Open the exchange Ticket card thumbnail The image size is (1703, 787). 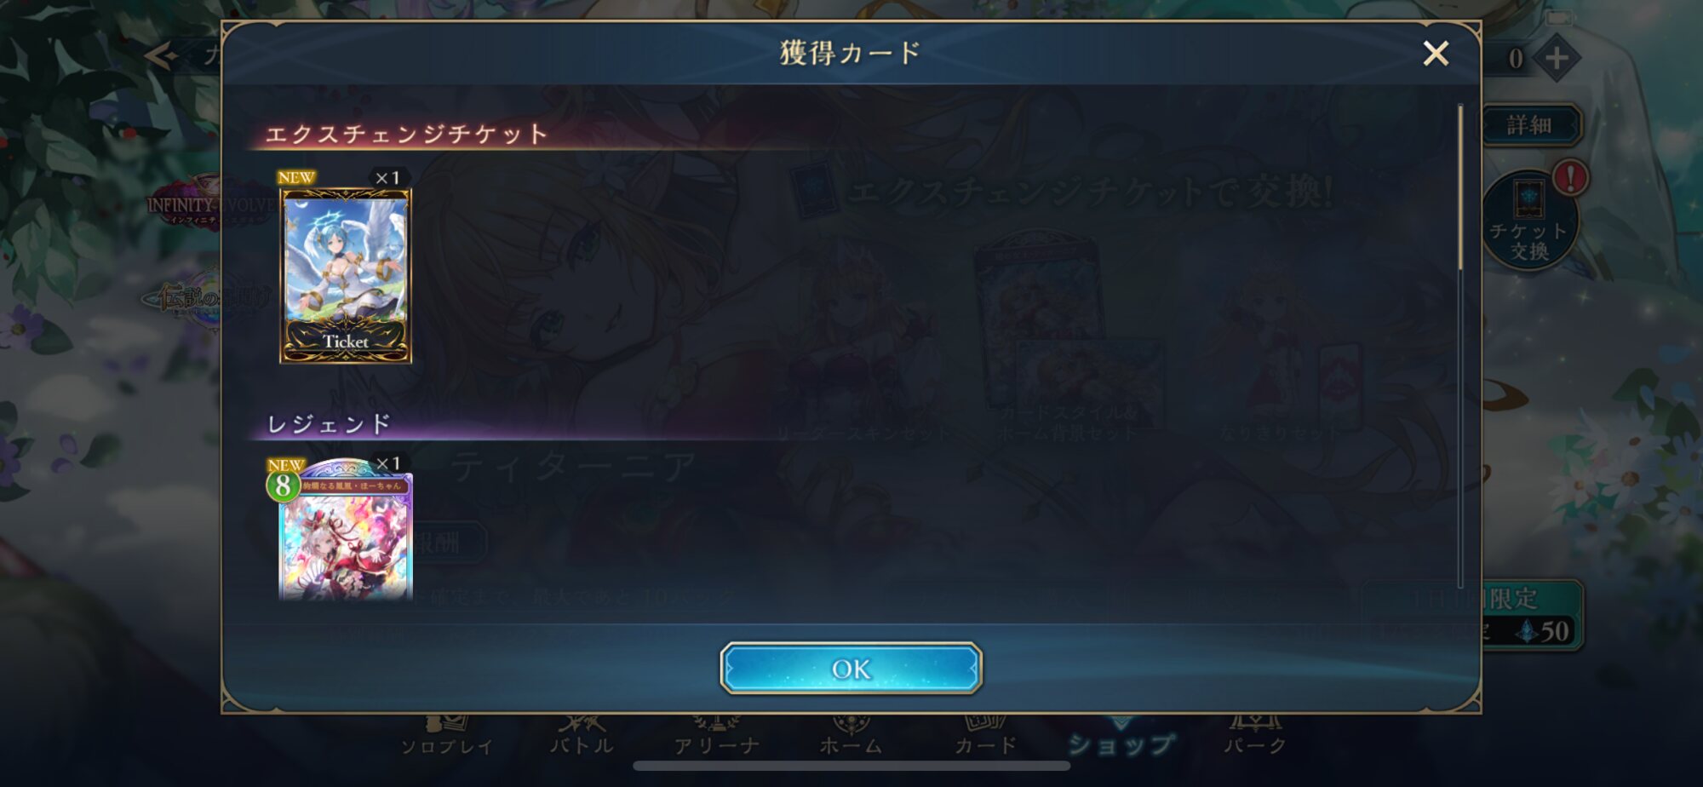pyautogui.click(x=345, y=275)
